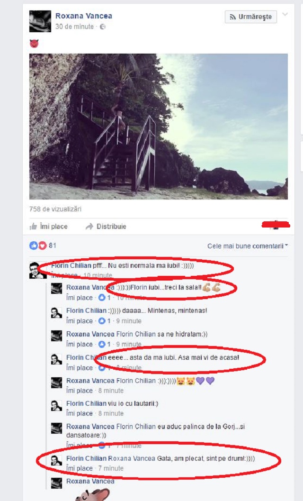Click the thumbs-up Îmi place icon below the video

33,227
